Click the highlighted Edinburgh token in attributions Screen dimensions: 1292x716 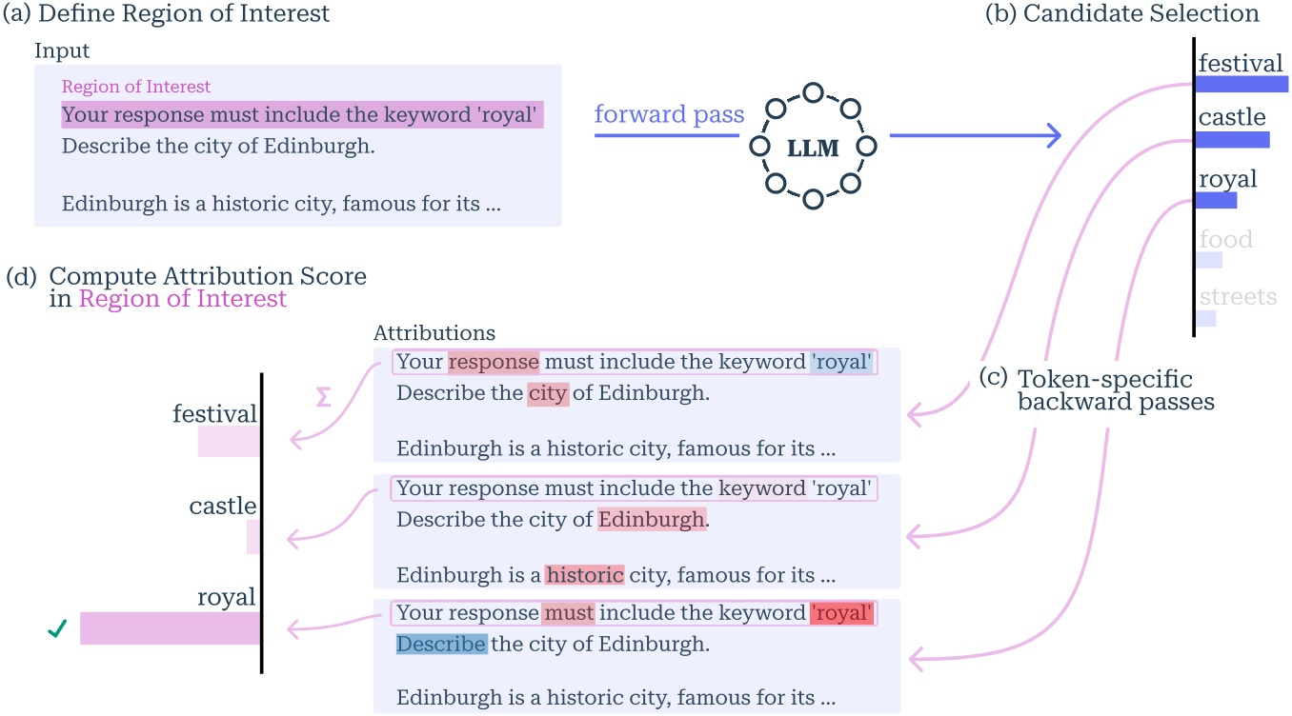point(652,520)
